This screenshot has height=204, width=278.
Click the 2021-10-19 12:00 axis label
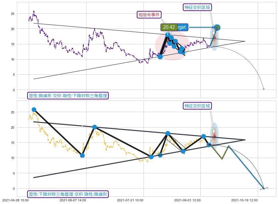(244, 200)
